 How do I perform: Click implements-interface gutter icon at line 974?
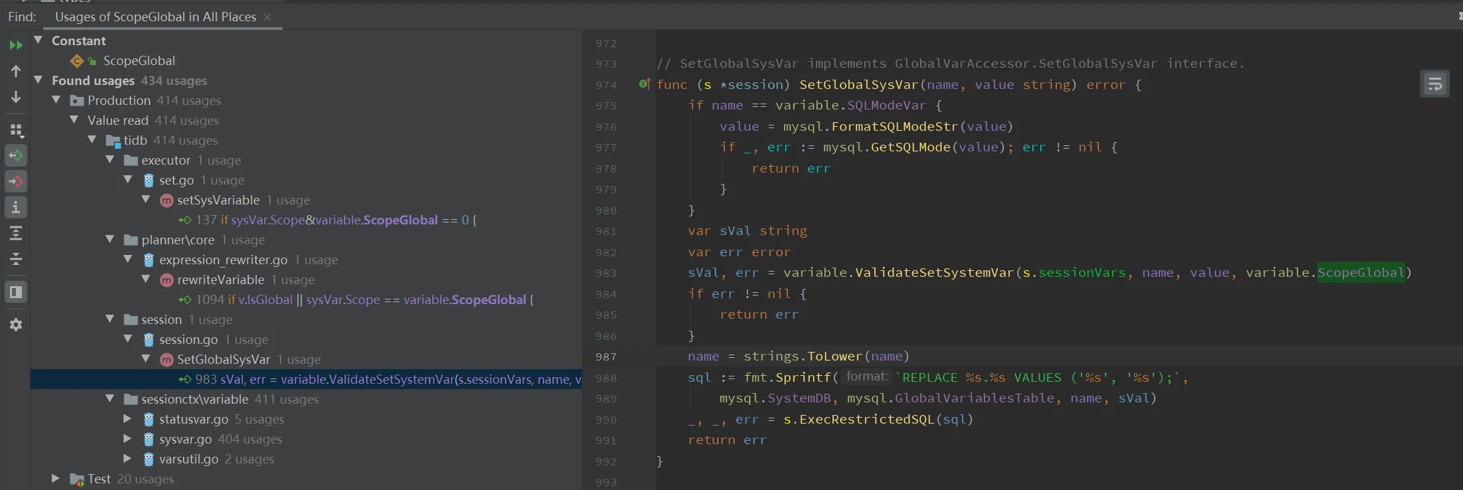[x=643, y=84]
